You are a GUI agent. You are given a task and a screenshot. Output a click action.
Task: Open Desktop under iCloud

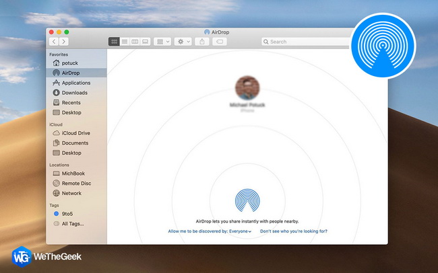click(x=76, y=153)
